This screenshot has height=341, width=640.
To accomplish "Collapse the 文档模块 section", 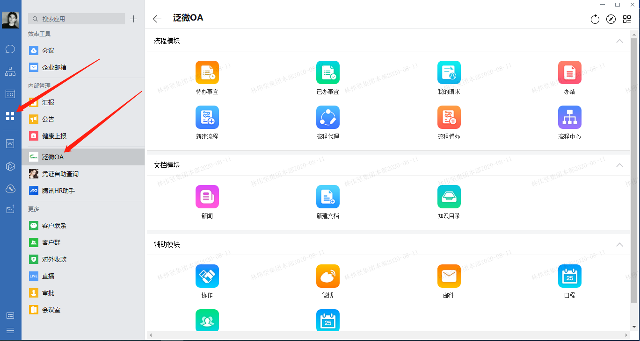I will [x=619, y=165].
